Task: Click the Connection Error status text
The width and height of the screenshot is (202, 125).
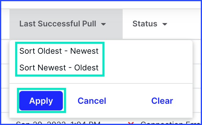Action: [171, 123]
